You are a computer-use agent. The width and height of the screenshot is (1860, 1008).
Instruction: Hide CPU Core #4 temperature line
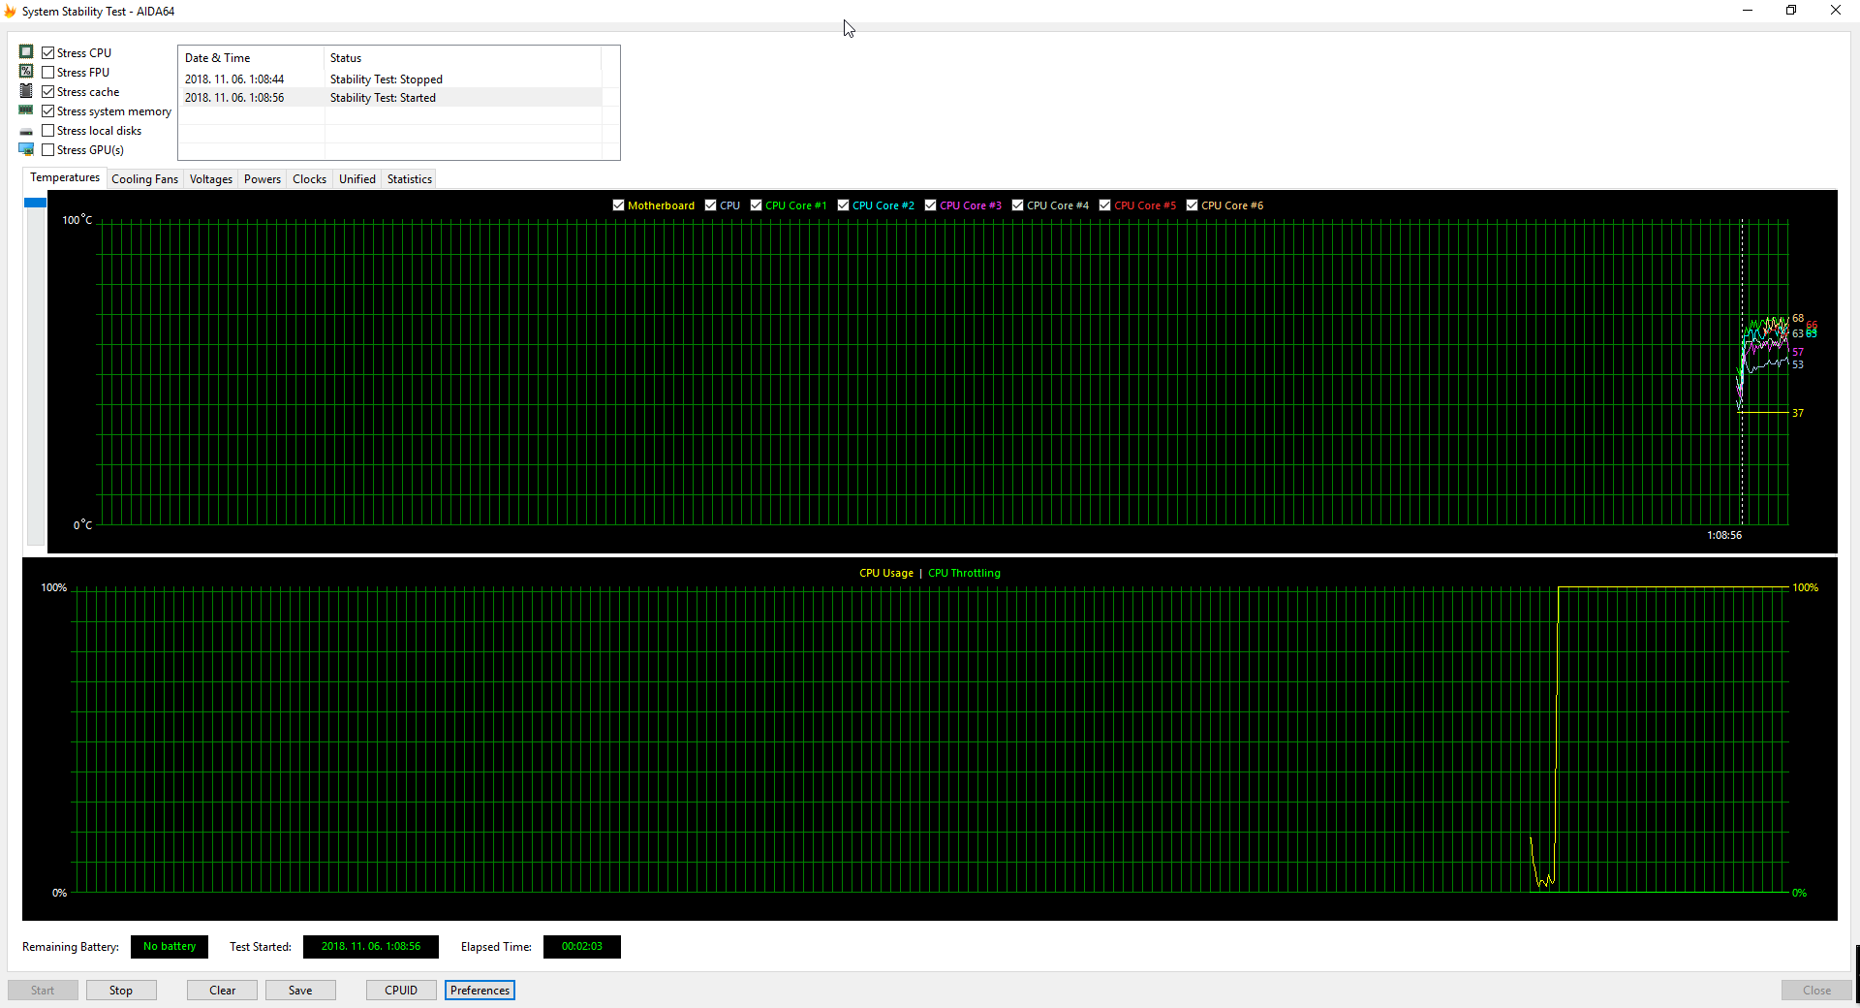(x=1018, y=205)
